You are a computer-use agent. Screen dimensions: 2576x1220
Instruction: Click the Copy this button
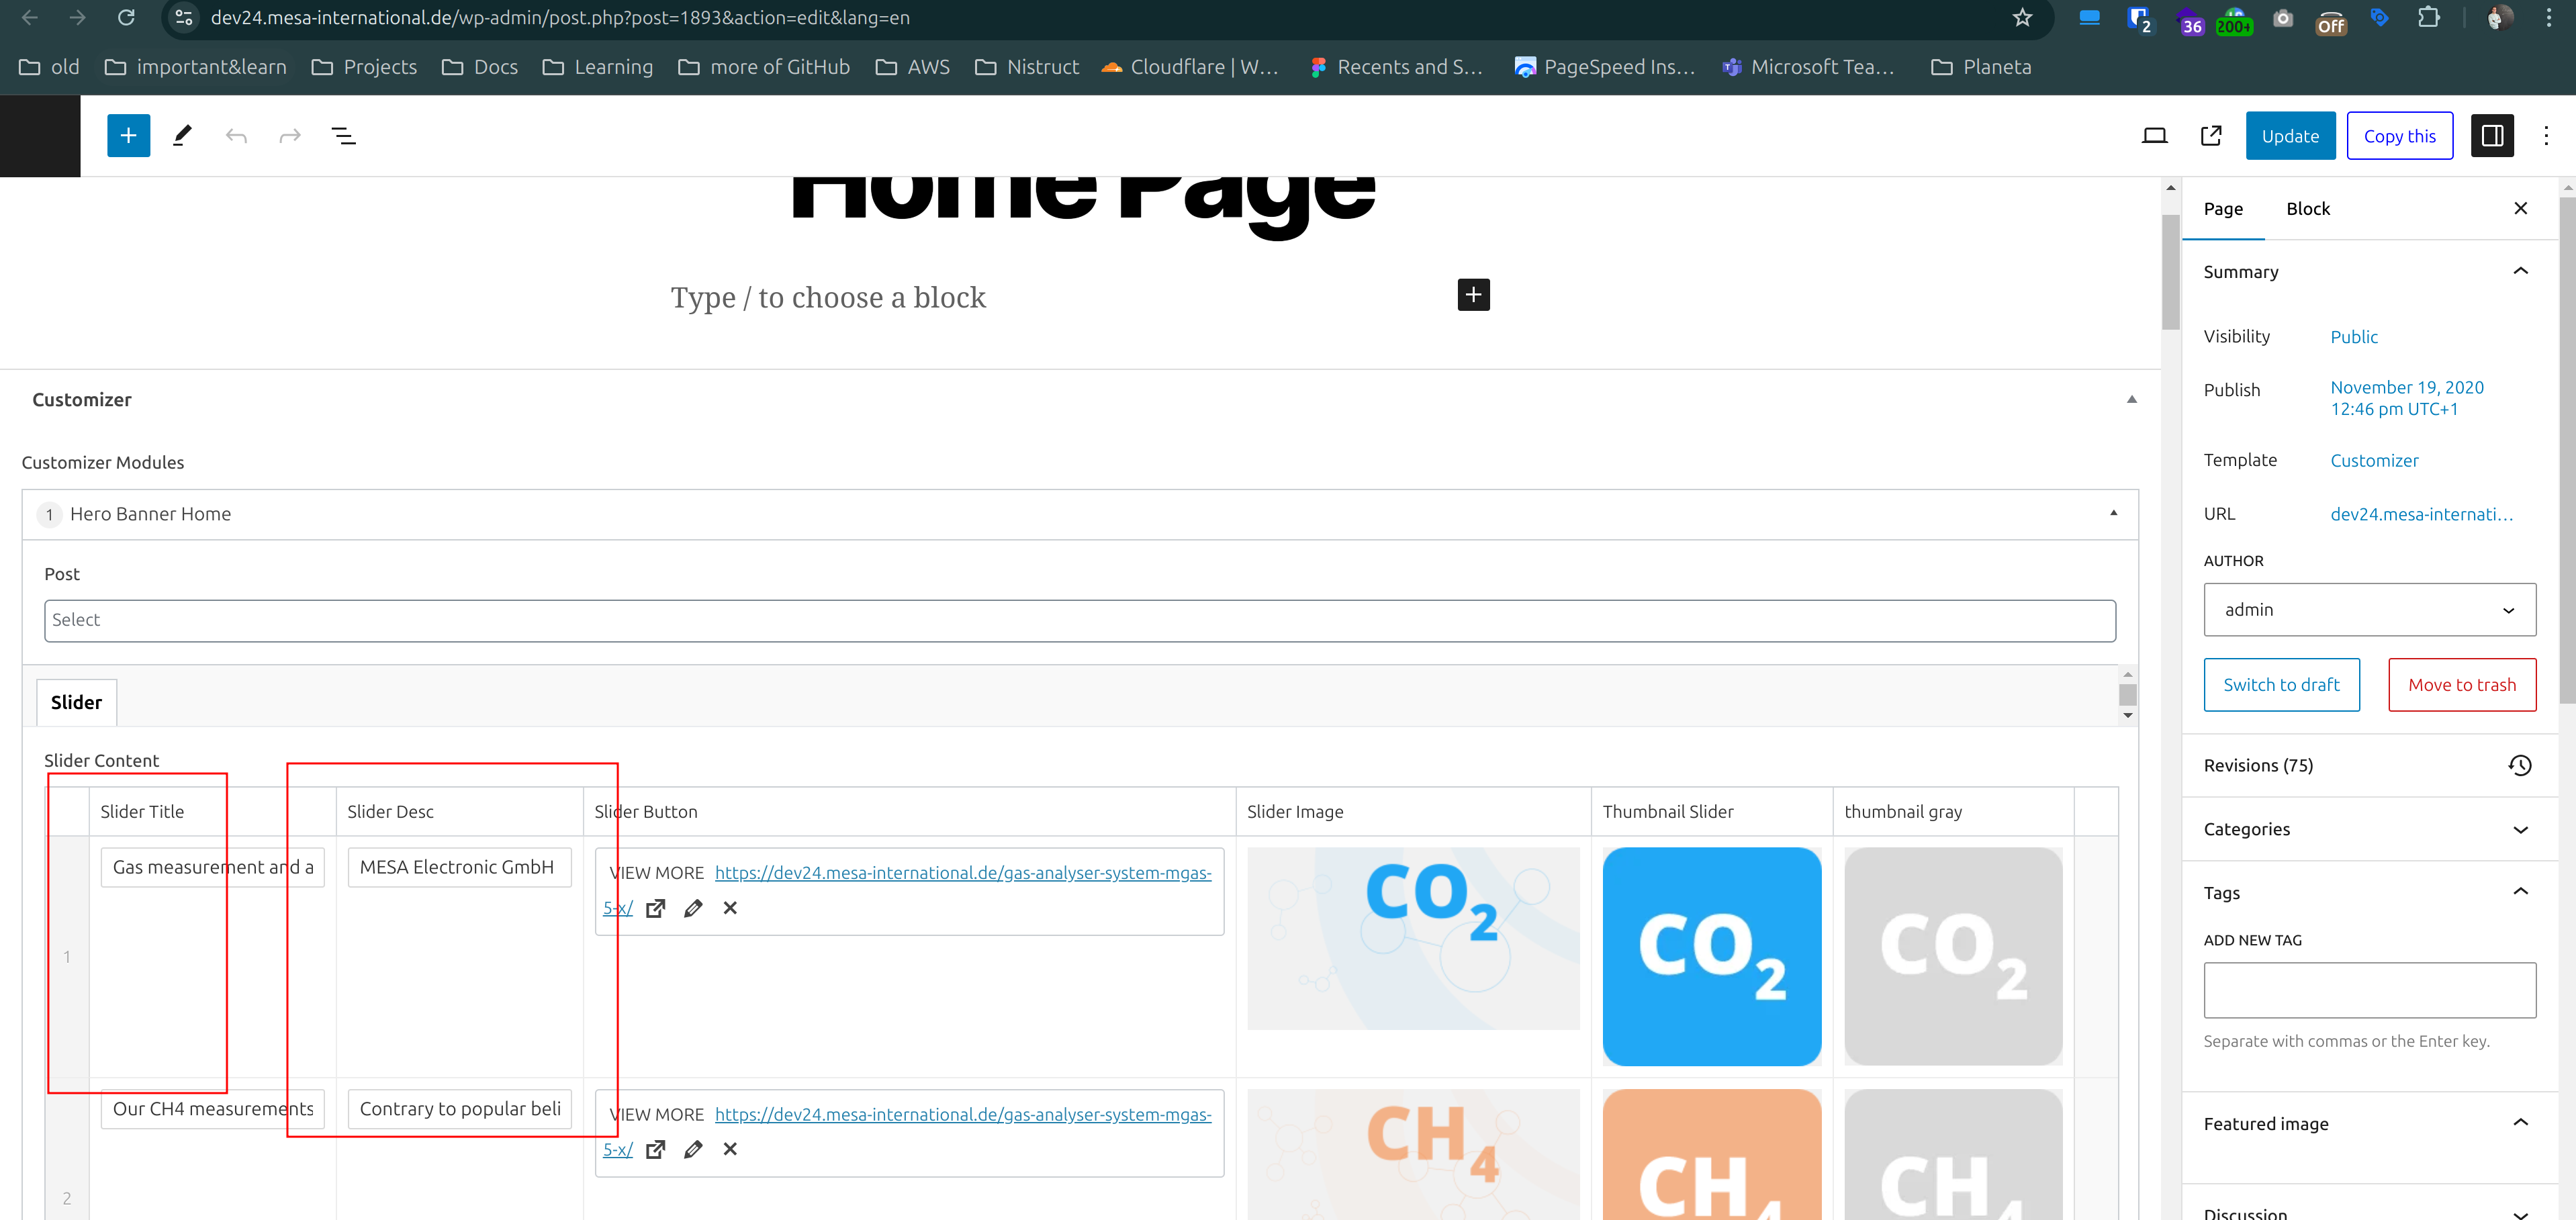2399,136
